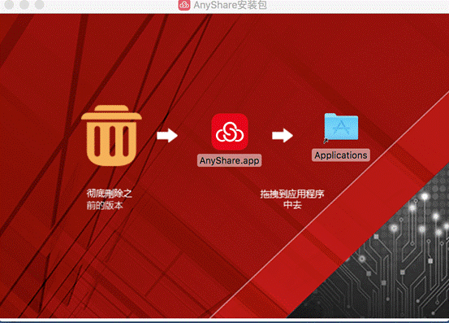The image size is (449, 323).
Task: Click the bright red diagonal stripe
Action: (x=330, y=229)
